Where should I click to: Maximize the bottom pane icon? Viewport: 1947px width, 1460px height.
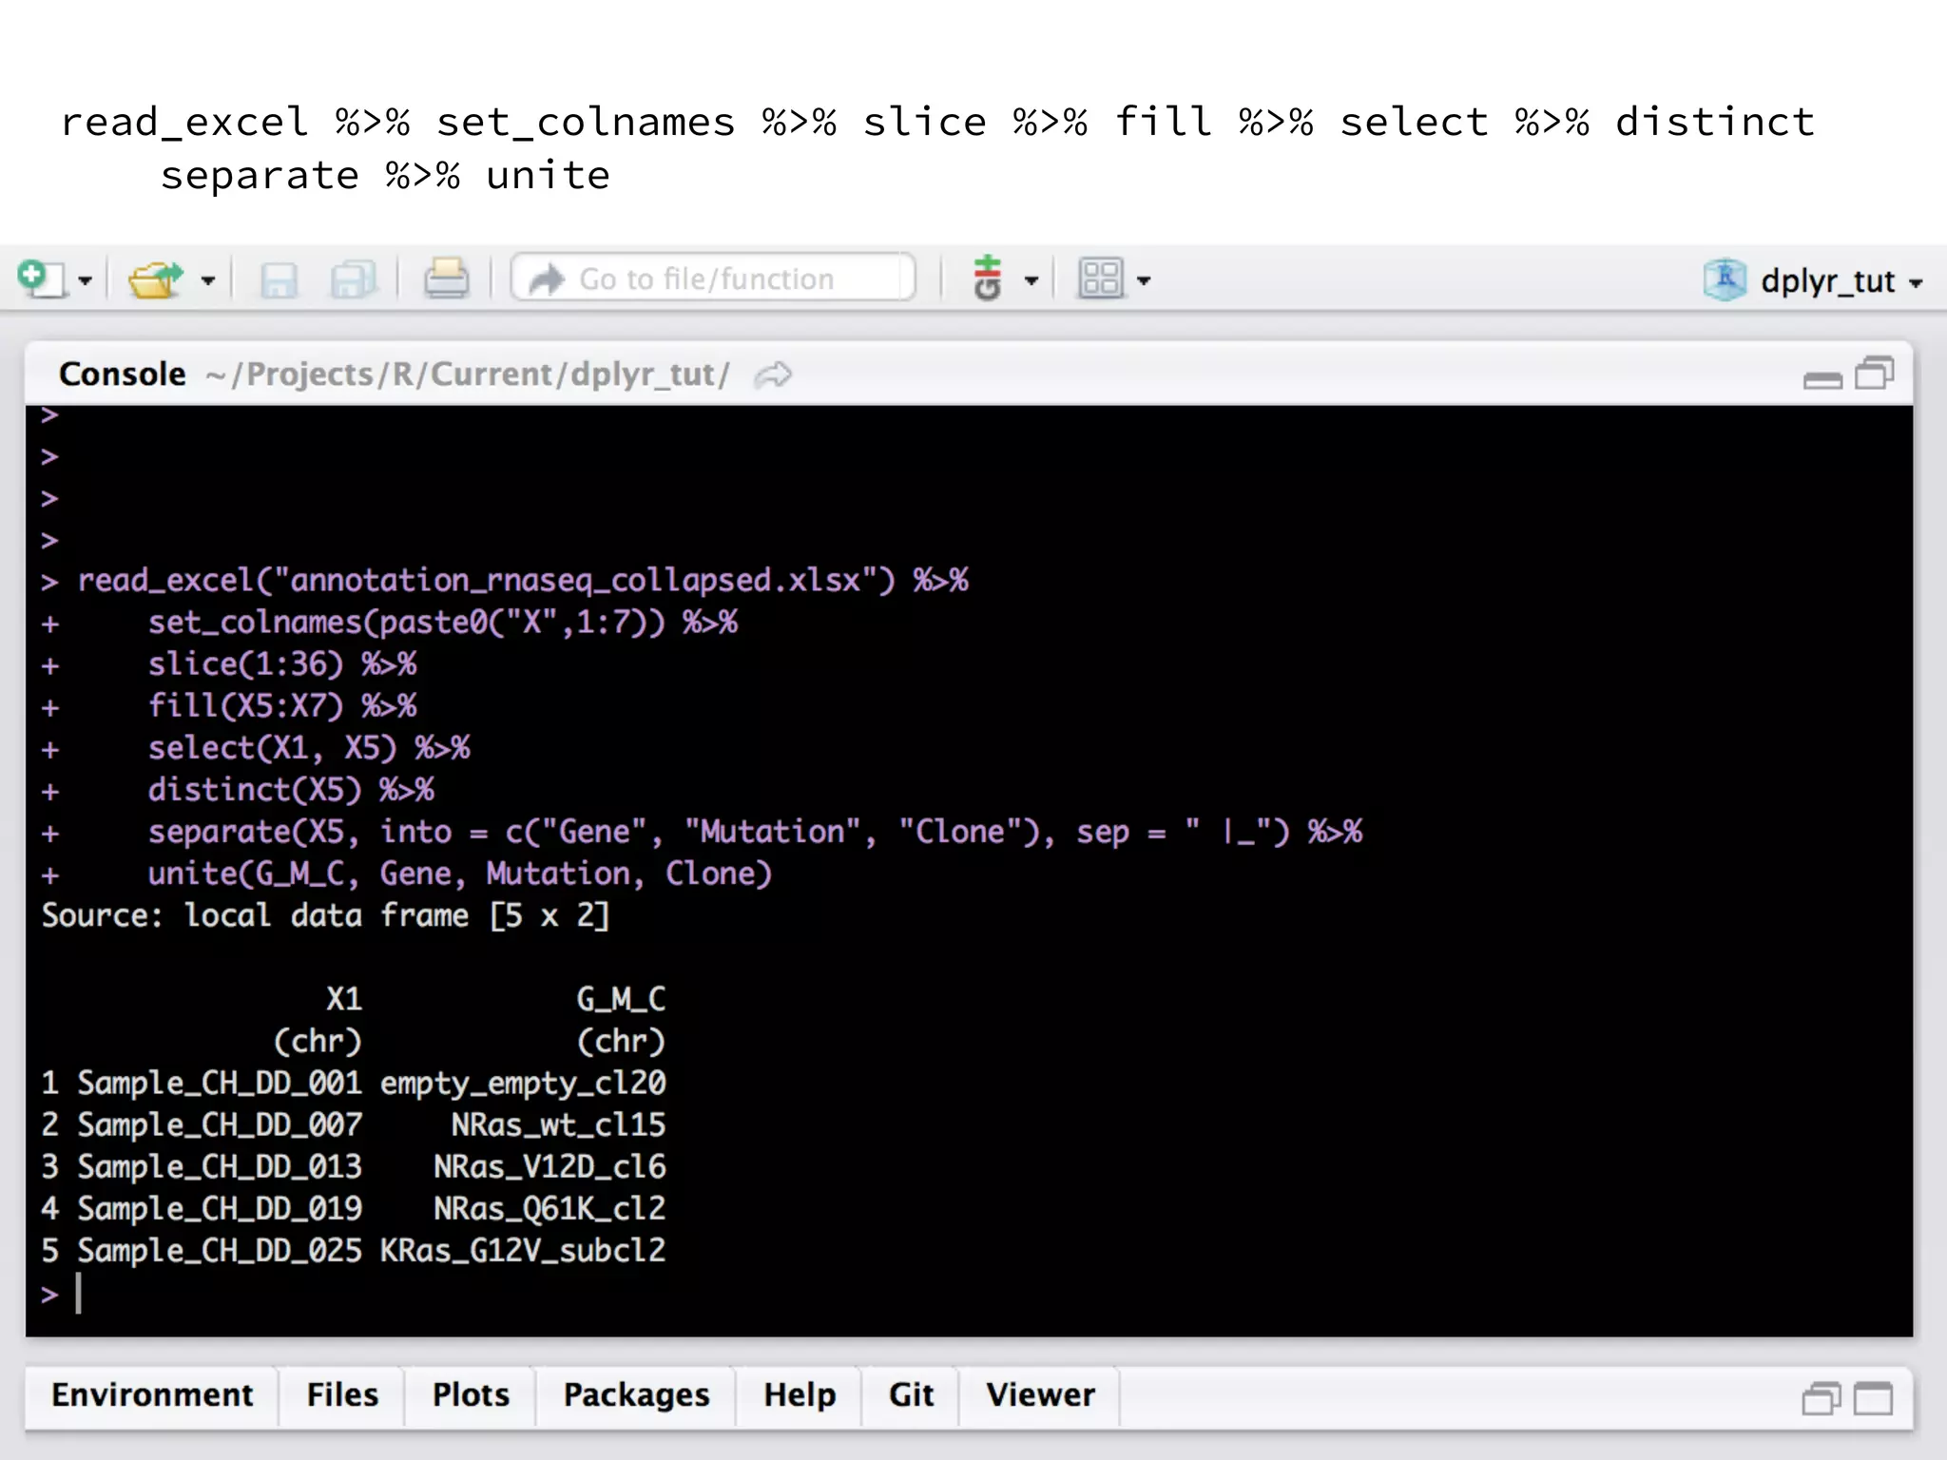click(x=1874, y=1398)
